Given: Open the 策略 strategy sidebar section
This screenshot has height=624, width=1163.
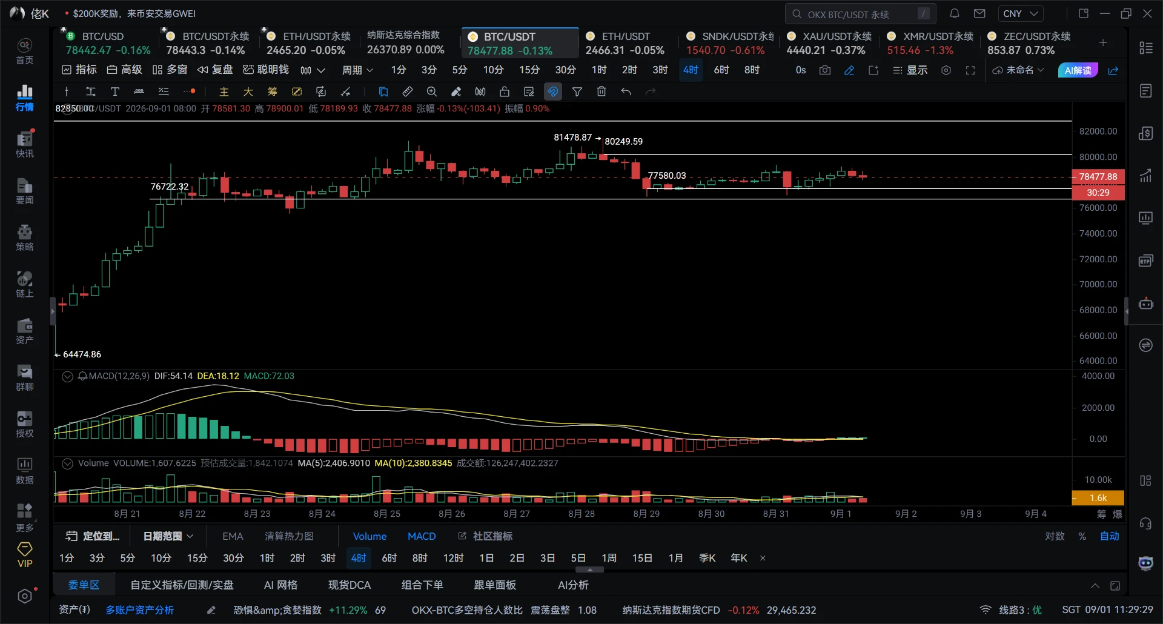Looking at the screenshot, I should pos(24,237).
